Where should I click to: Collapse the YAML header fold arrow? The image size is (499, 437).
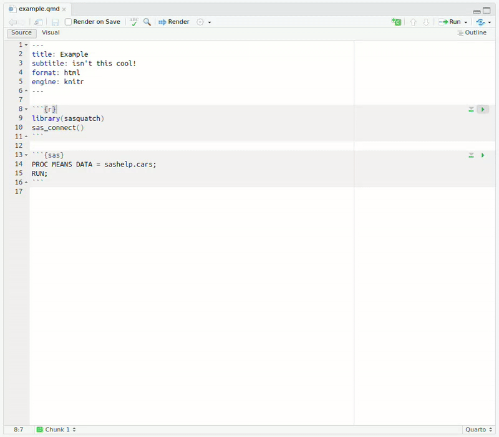click(x=26, y=46)
